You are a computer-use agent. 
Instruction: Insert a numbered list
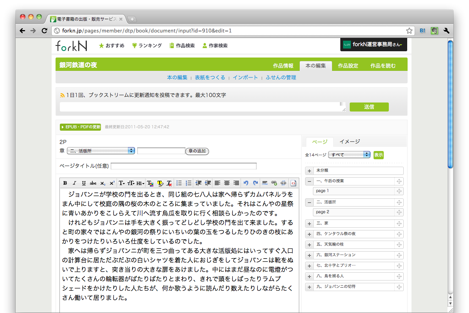(x=189, y=183)
